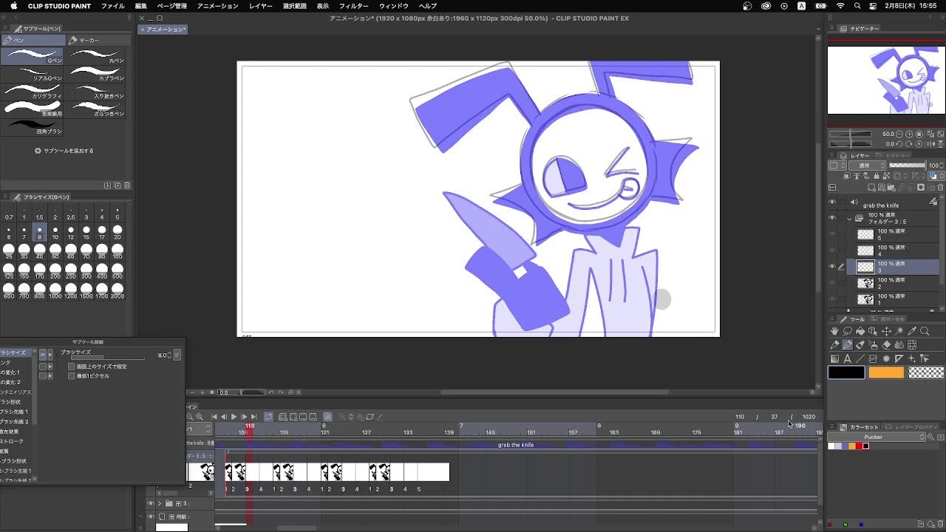Open the 編集 menu
946x532 pixels.
click(x=141, y=6)
